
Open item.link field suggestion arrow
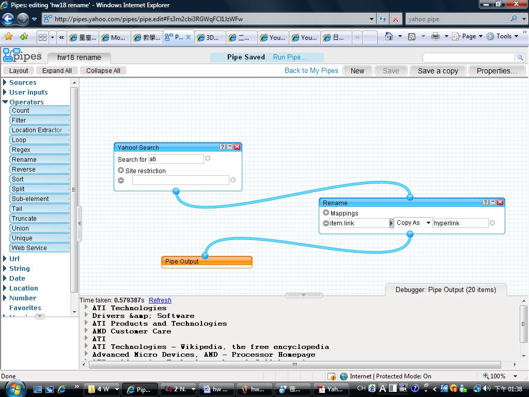click(392, 223)
